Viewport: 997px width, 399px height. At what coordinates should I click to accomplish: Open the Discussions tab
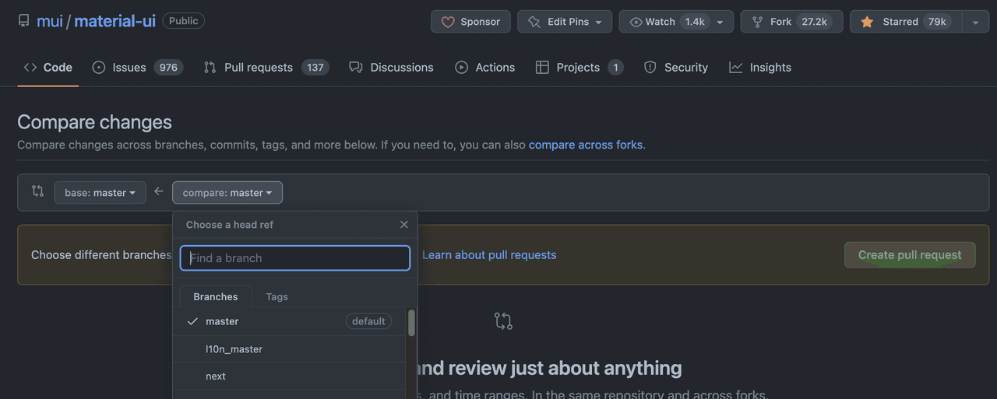pyautogui.click(x=391, y=68)
